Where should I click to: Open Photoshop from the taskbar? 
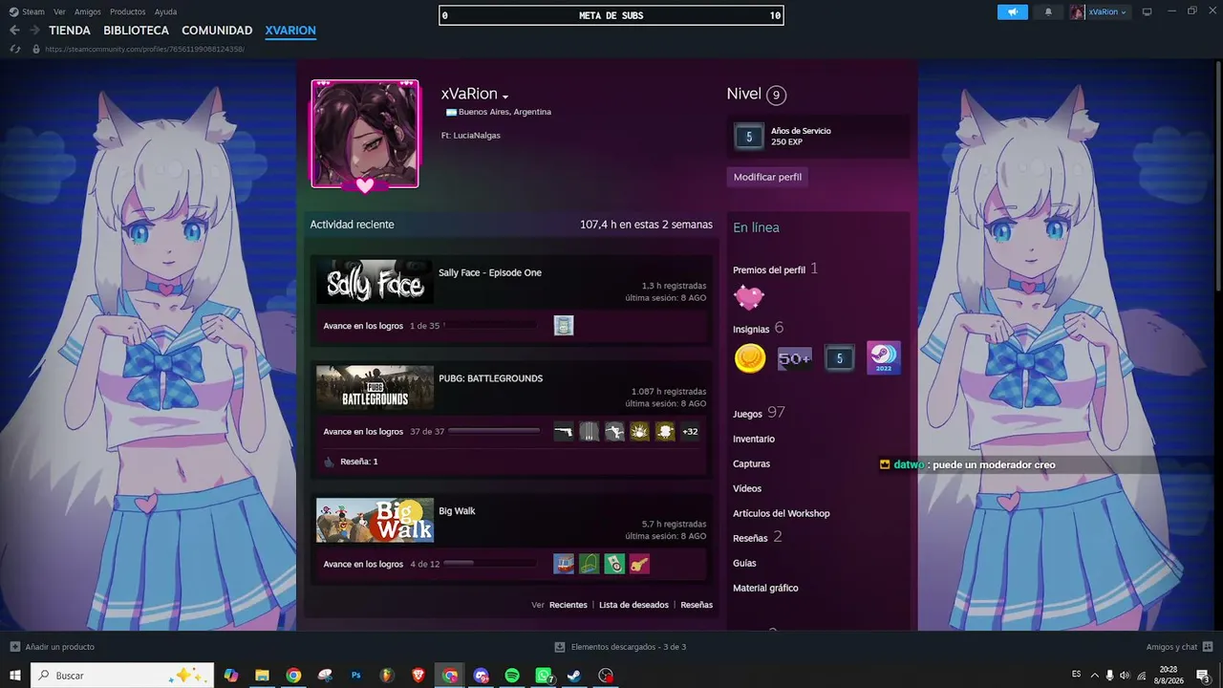(356, 676)
